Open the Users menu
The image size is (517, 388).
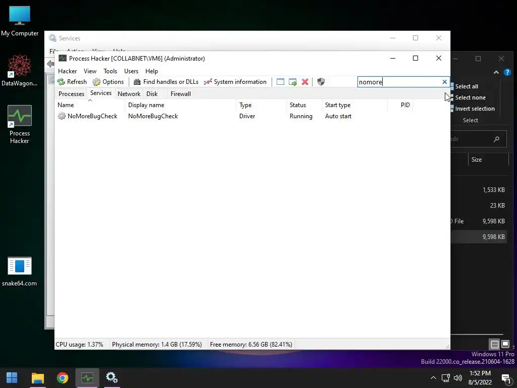tap(131, 71)
